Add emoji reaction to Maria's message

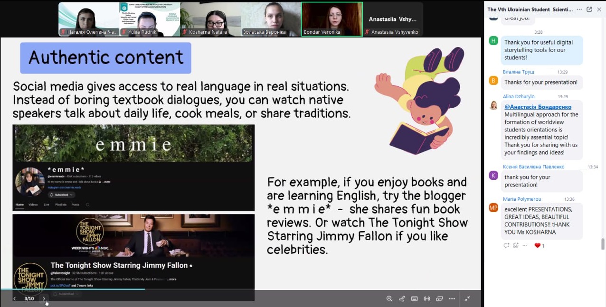tap(515, 245)
